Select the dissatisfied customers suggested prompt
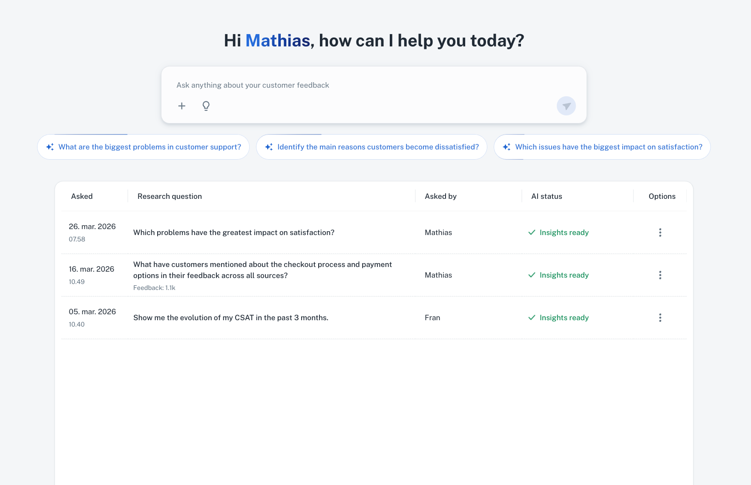The height and width of the screenshot is (485, 751). click(378, 146)
